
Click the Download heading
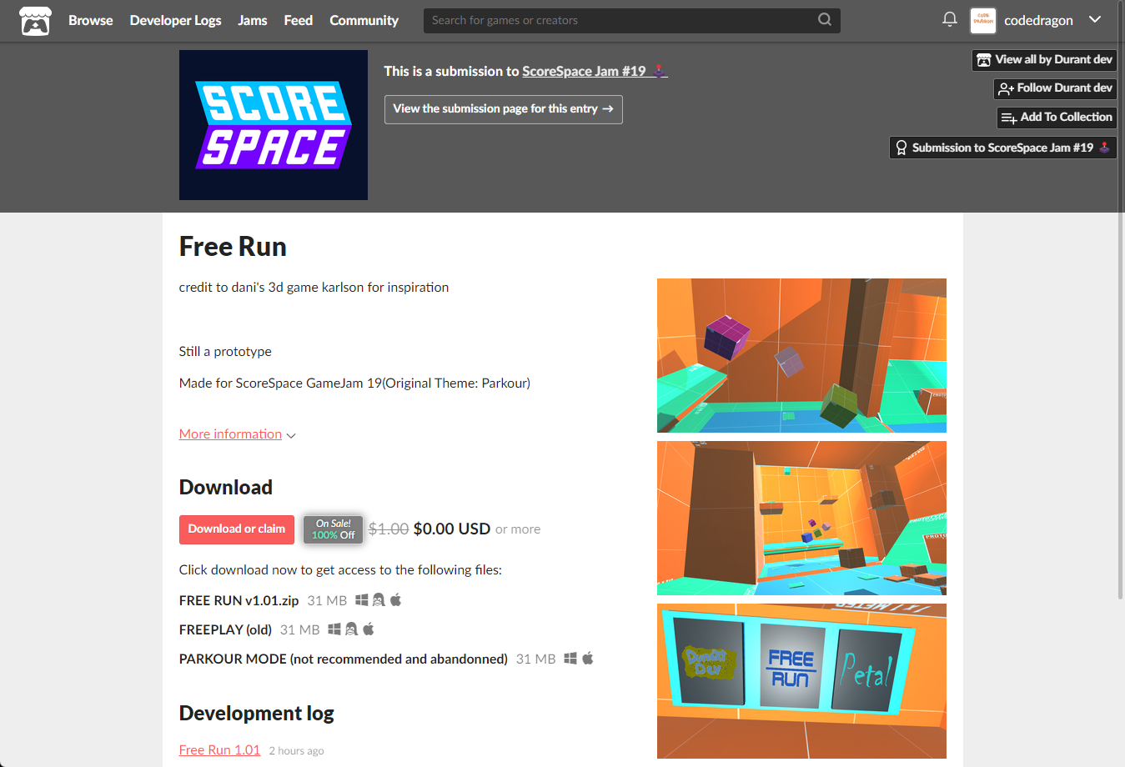point(226,487)
